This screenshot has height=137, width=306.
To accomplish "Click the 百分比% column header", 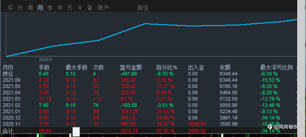I will point(166,68).
